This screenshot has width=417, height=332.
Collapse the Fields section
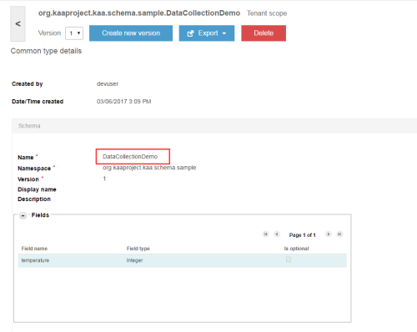(23, 215)
